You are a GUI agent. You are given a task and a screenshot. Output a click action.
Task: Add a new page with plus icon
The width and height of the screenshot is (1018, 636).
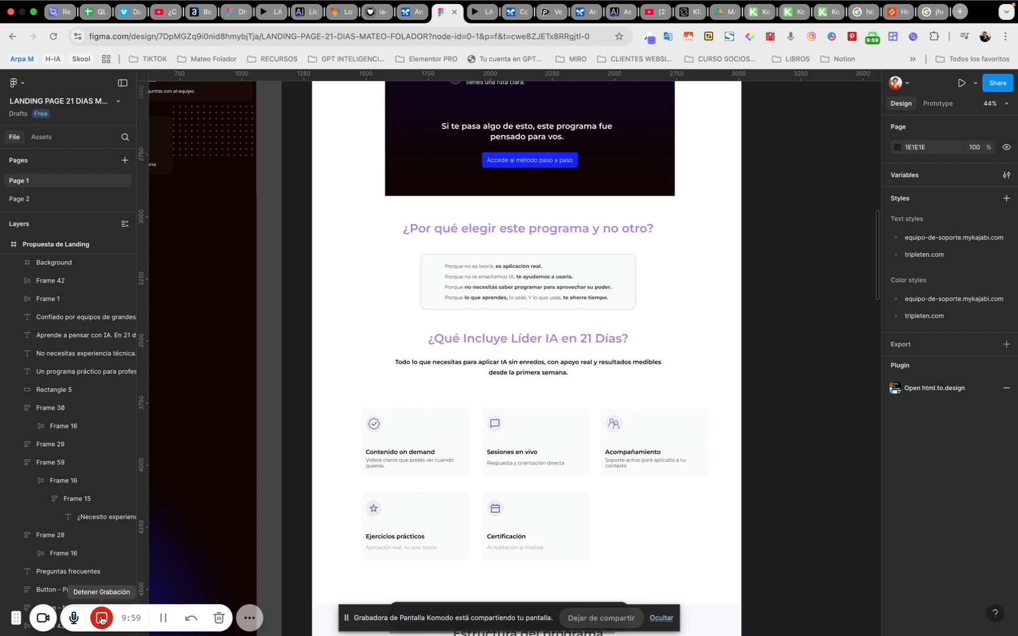pyautogui.click(x=125, y=160)
